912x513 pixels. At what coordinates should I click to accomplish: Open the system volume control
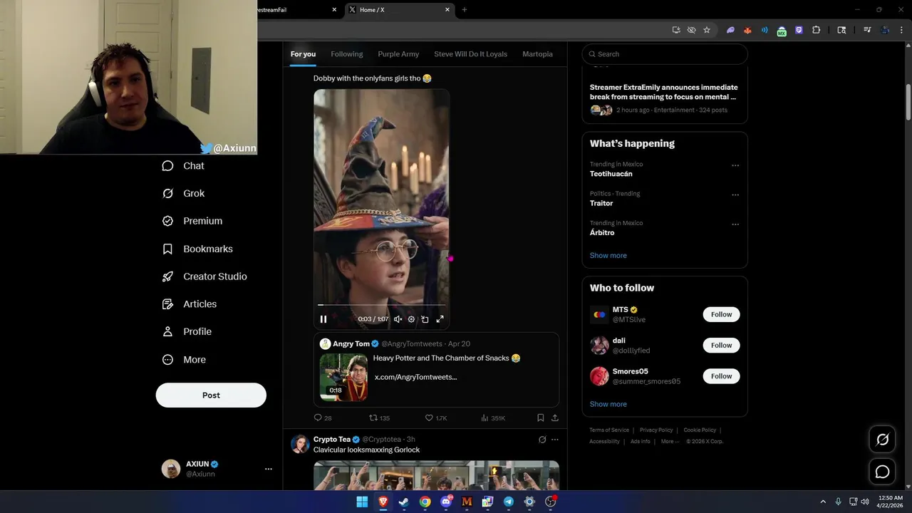pyautogui.click(x=865, y=502)
